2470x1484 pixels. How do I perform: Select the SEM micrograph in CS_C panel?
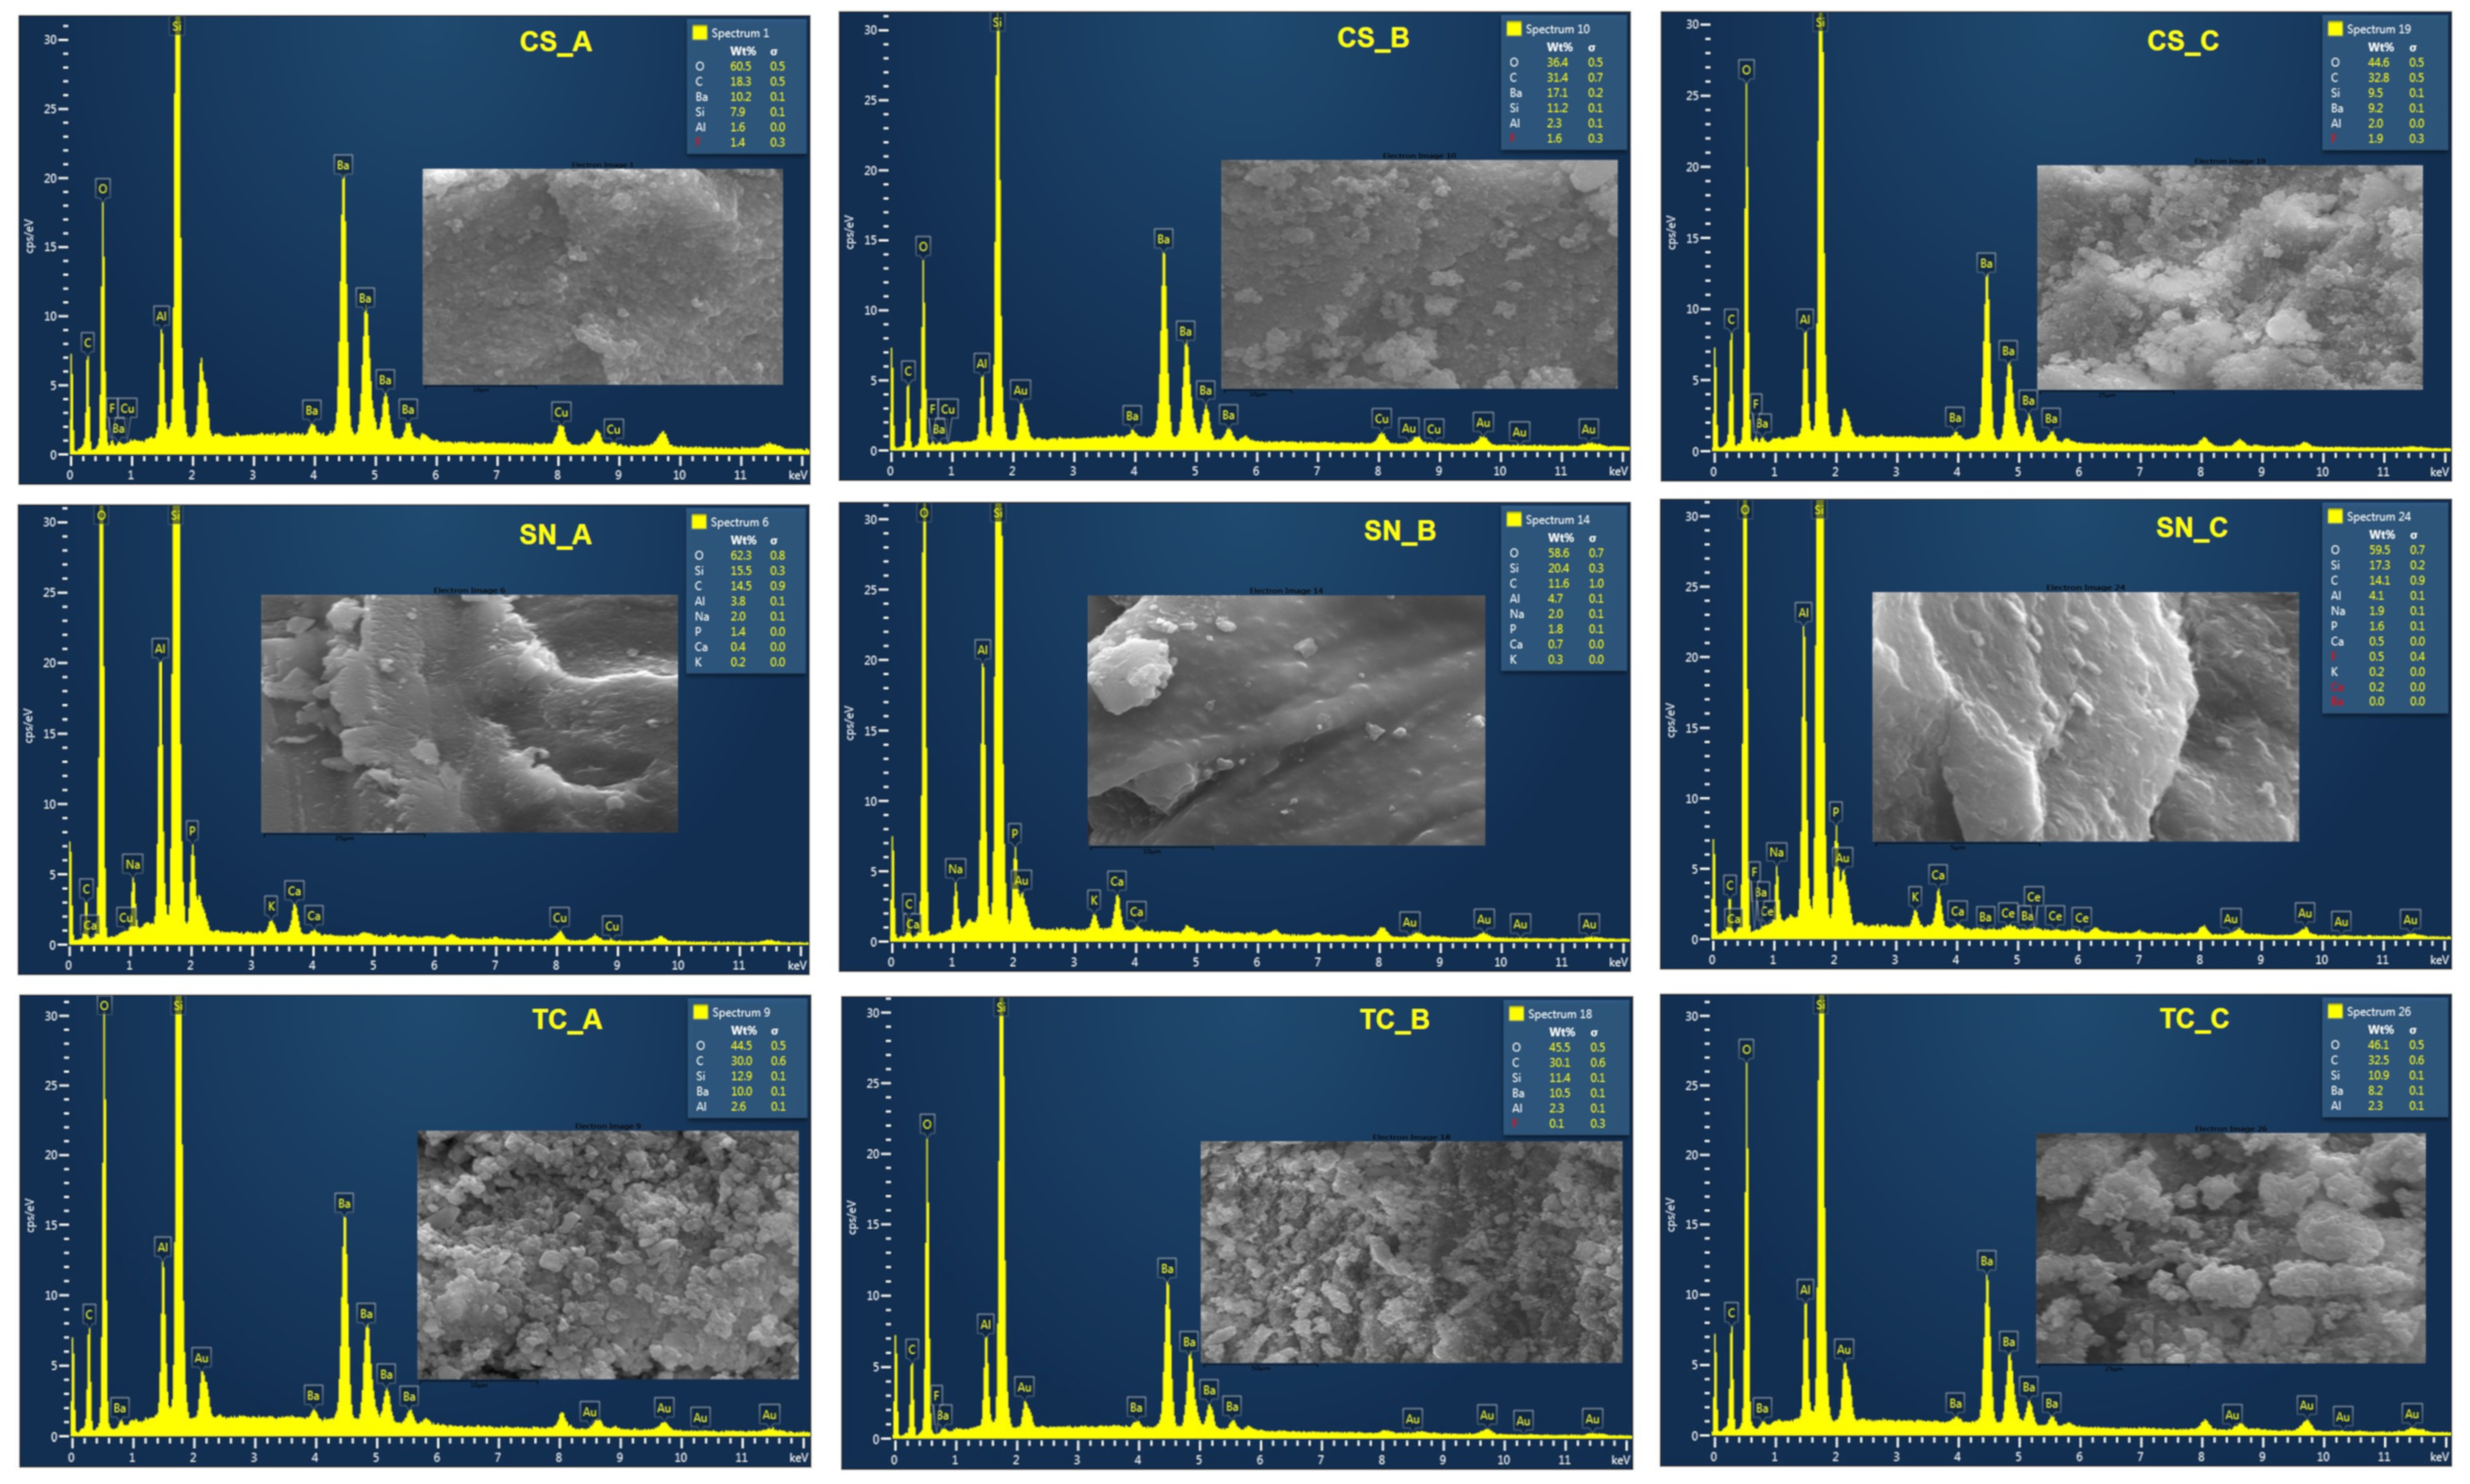pyautogui.click(x=2229, y=277)
